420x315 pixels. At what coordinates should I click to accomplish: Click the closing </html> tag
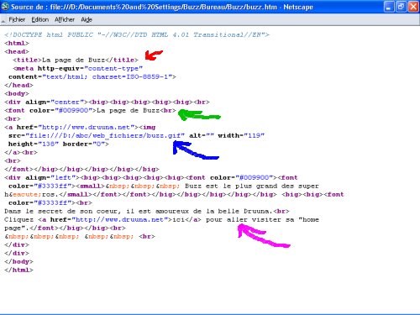click(x=18, y=270)
